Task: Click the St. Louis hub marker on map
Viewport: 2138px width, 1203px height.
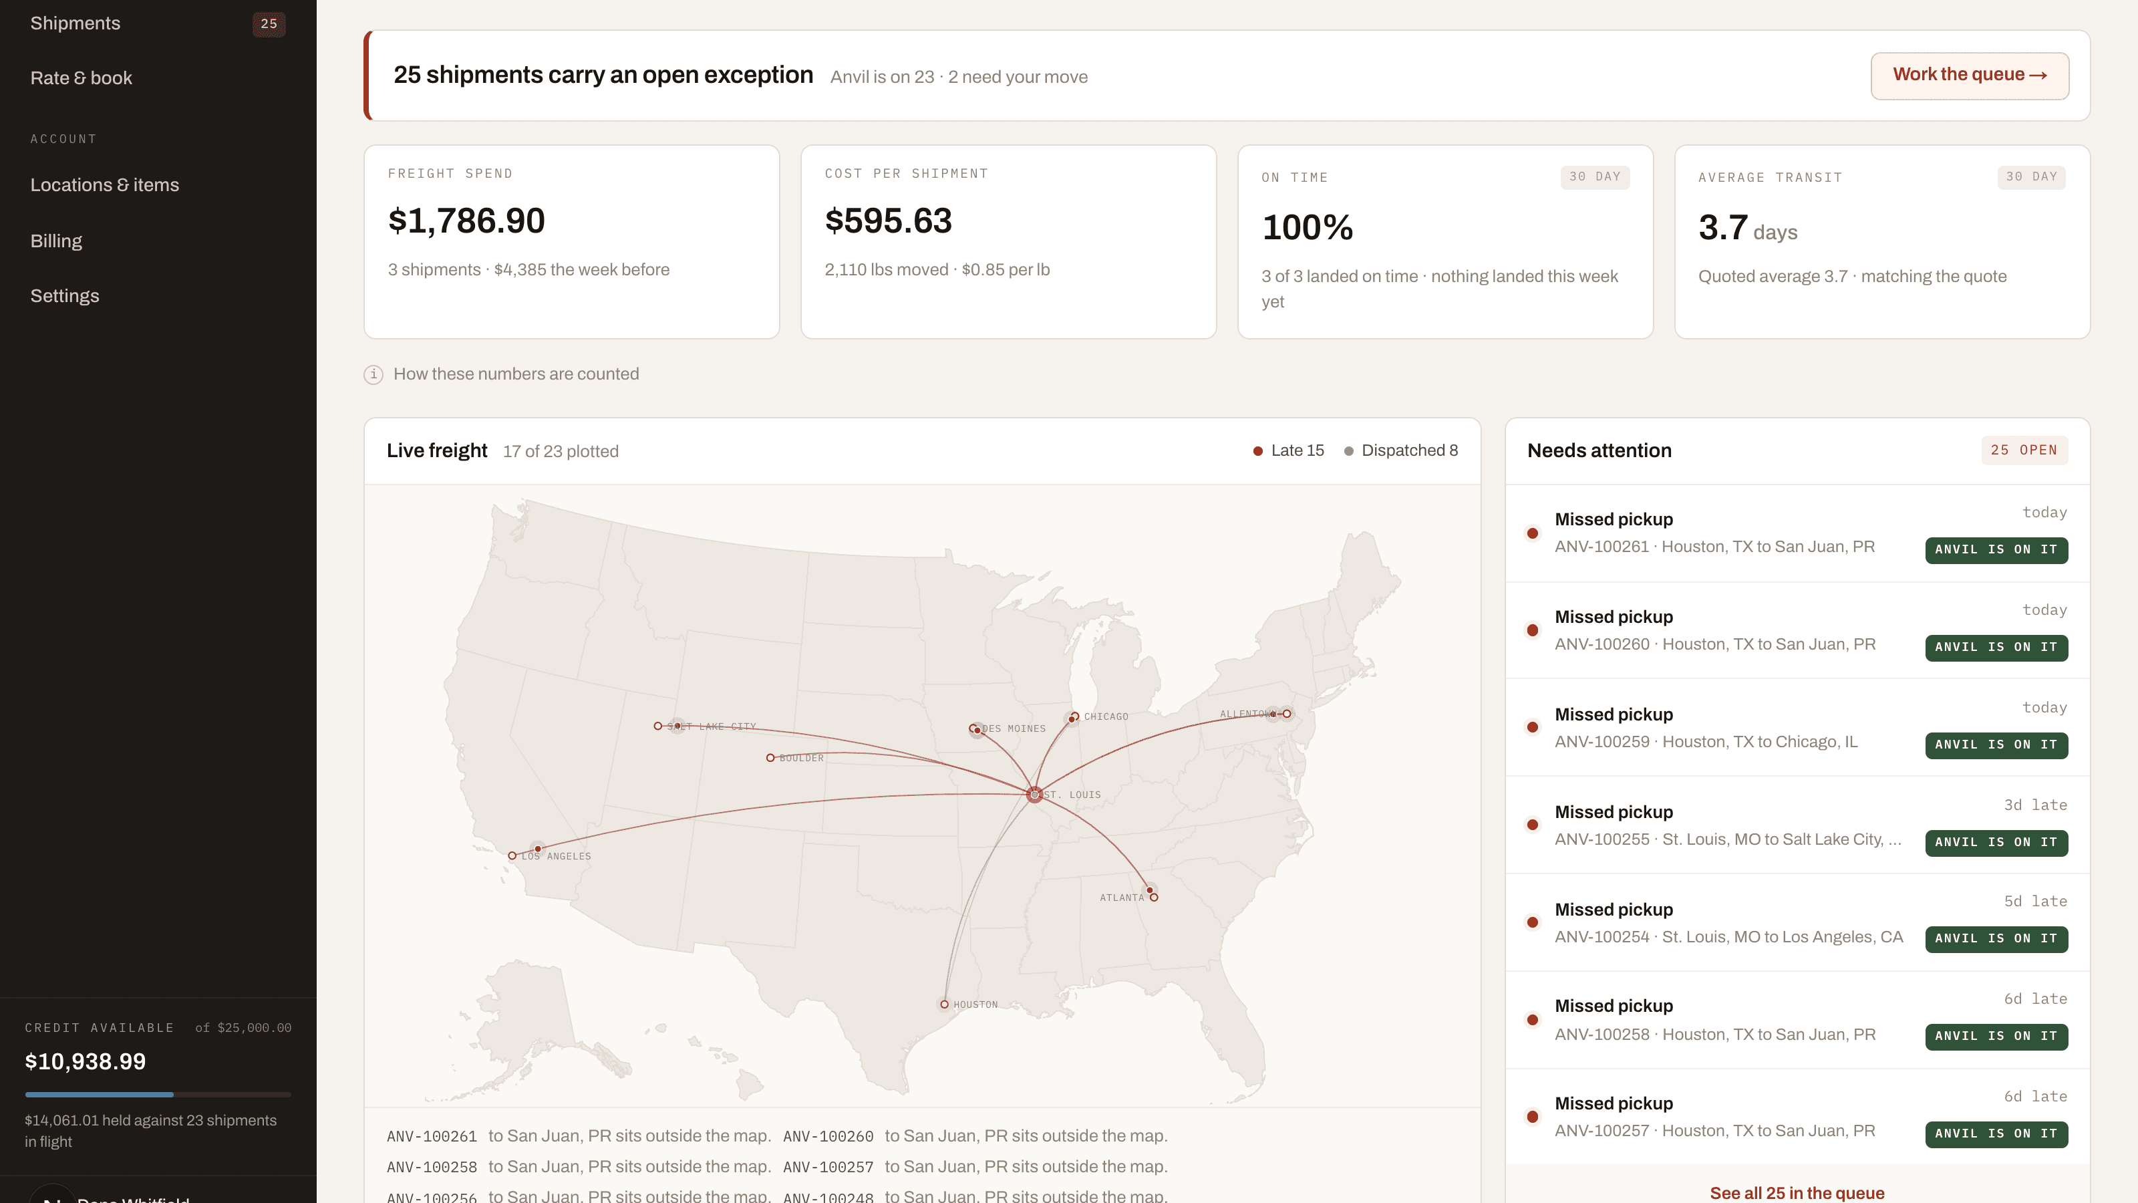Action: [x=1035, y=795]
